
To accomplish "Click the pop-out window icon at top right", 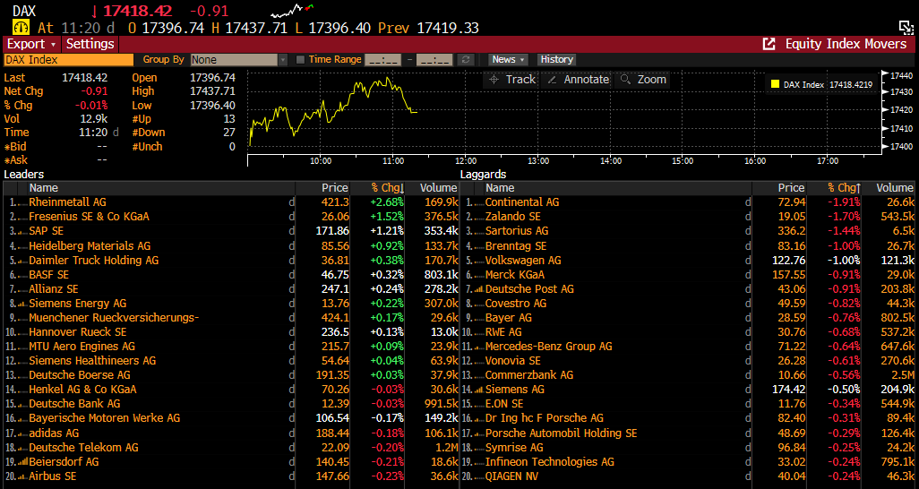I will (x=906, y=28).
